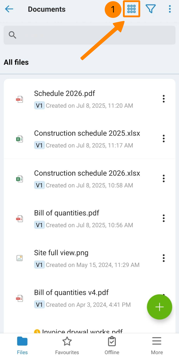Tap the green add file button
Screen dimensions: 179x361
tap(160, 307)
